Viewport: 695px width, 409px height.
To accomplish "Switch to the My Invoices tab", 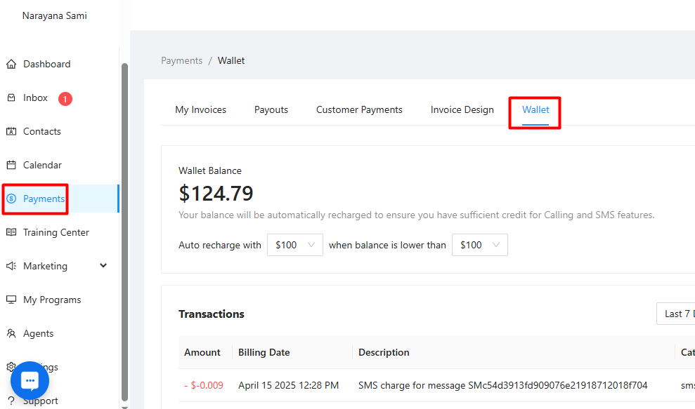I will [200, 109].
